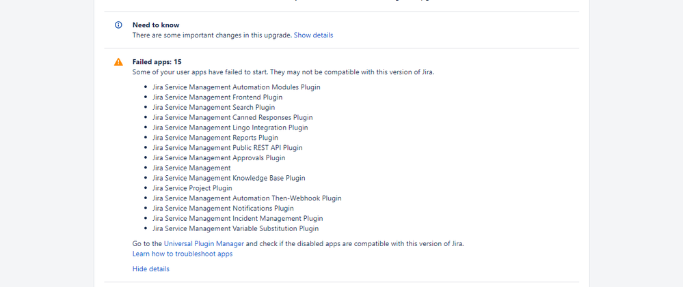Image resolution: width=683 pixels, height=287 pixels.
Task: Select the plain 'Jira Service Management' entry
Action: click(x=191, y=168)
